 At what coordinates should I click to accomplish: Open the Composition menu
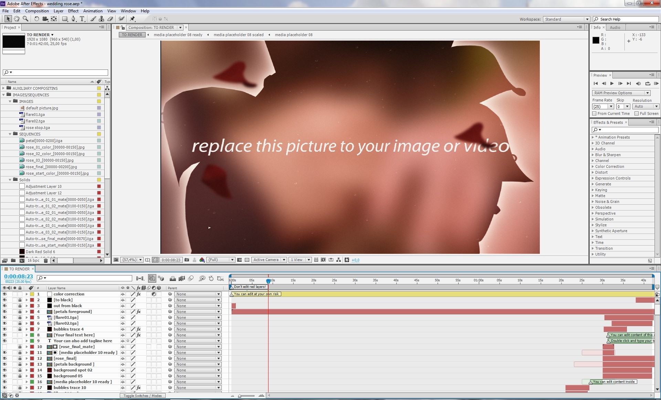click(x=37, y=11)
